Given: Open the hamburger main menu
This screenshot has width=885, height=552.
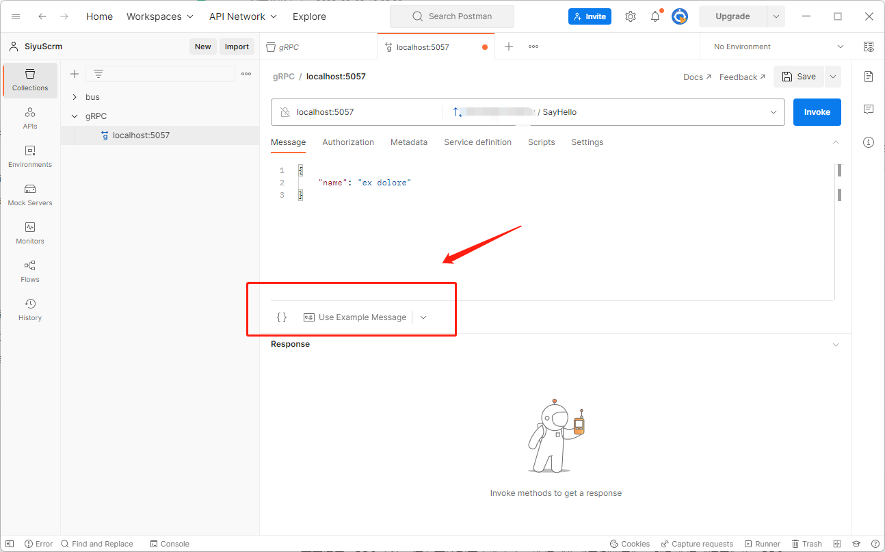Looking at the screenshot, I should point(16,16).
